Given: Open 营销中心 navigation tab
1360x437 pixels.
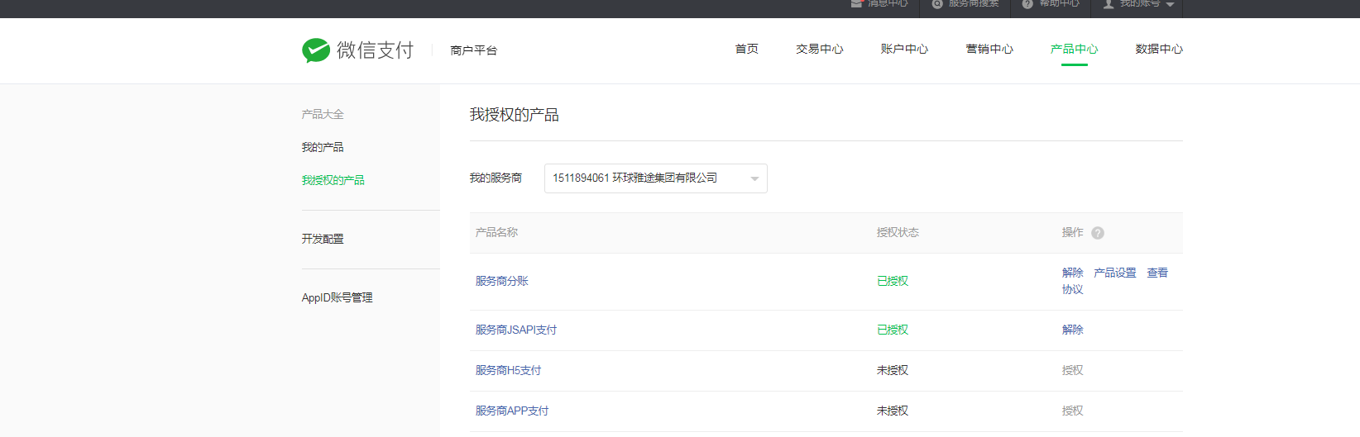Looking at the screenshot, I should (x=989, y=49).
